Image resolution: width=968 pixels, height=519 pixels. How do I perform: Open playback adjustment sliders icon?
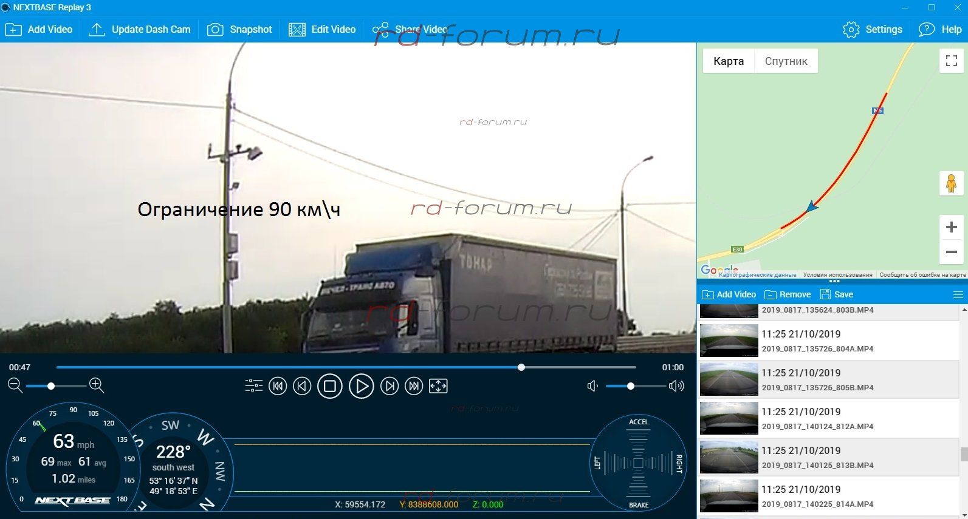pyautogui.click(x=253, y=386)
